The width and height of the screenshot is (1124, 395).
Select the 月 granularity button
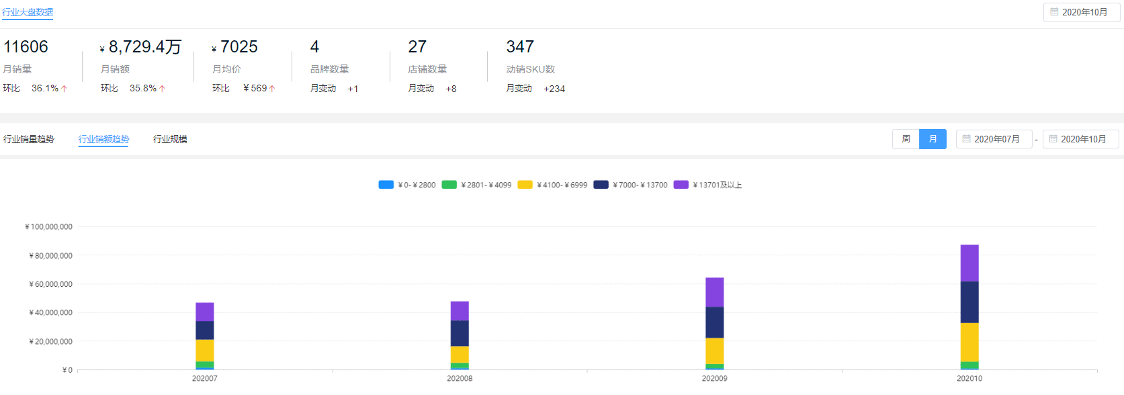933,139
